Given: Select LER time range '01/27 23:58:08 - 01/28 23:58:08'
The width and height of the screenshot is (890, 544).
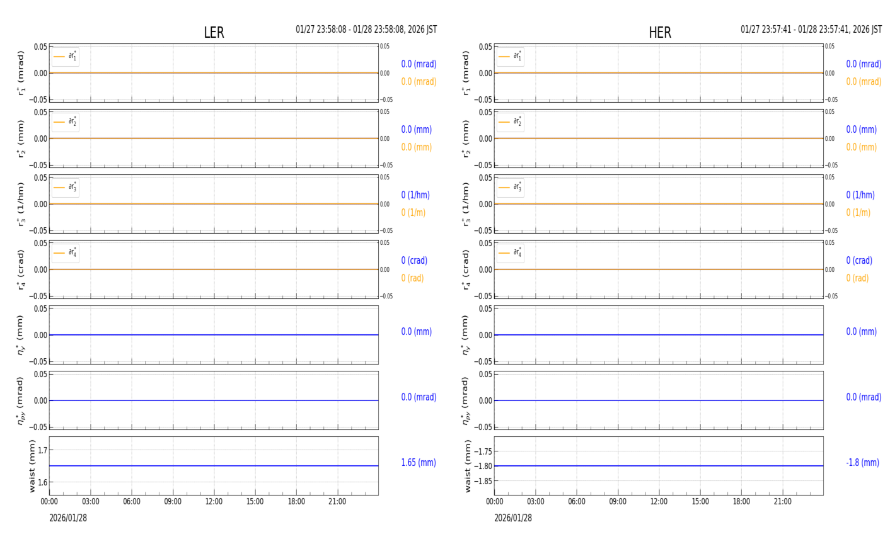Looking at the screenshot, I should click(366, 30).
